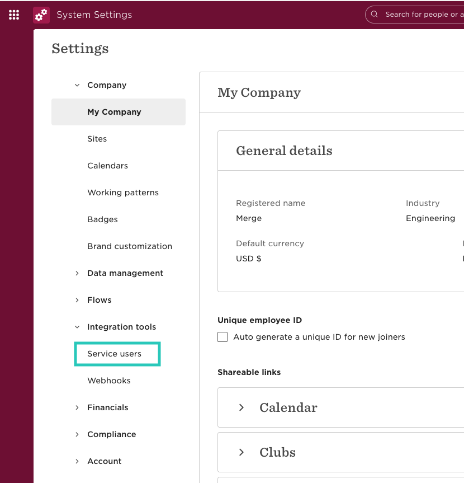Click the Clubs panel title
This screenshot has width=464, height=483.
[277, 452]
